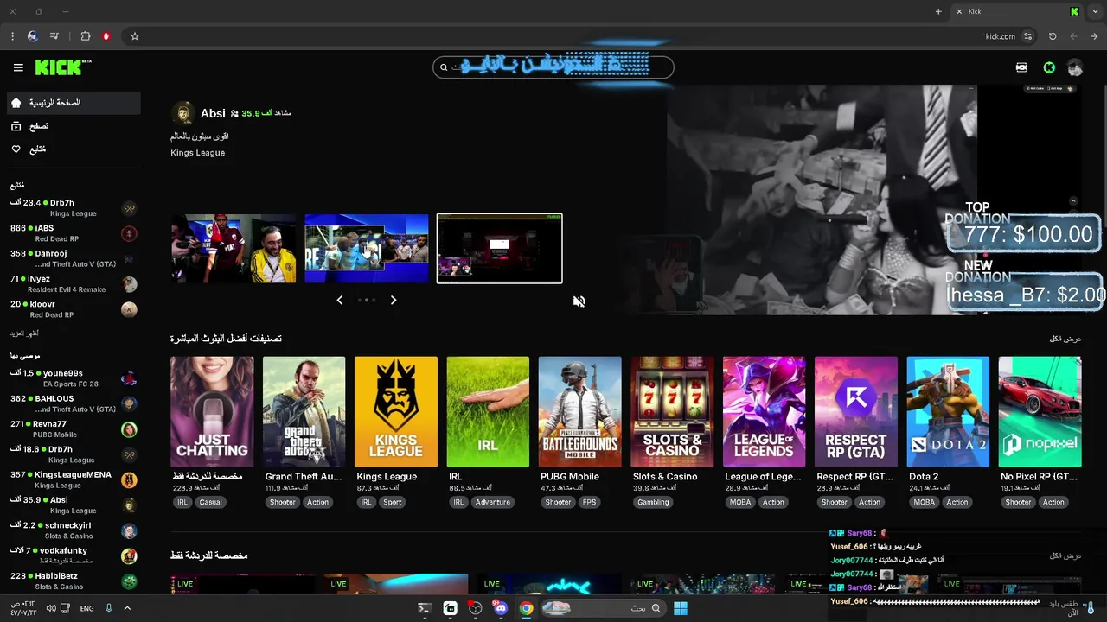Viewport: 1107px width, 622px height.
Task: Expand Show More under following list
Action: pyautogui.click(x=25, y=333)
